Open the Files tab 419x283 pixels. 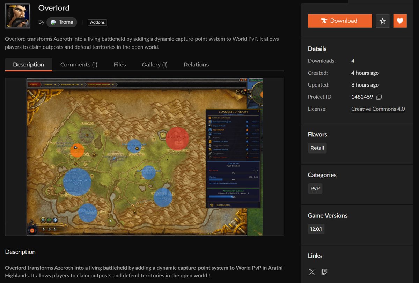click(120, 65)
